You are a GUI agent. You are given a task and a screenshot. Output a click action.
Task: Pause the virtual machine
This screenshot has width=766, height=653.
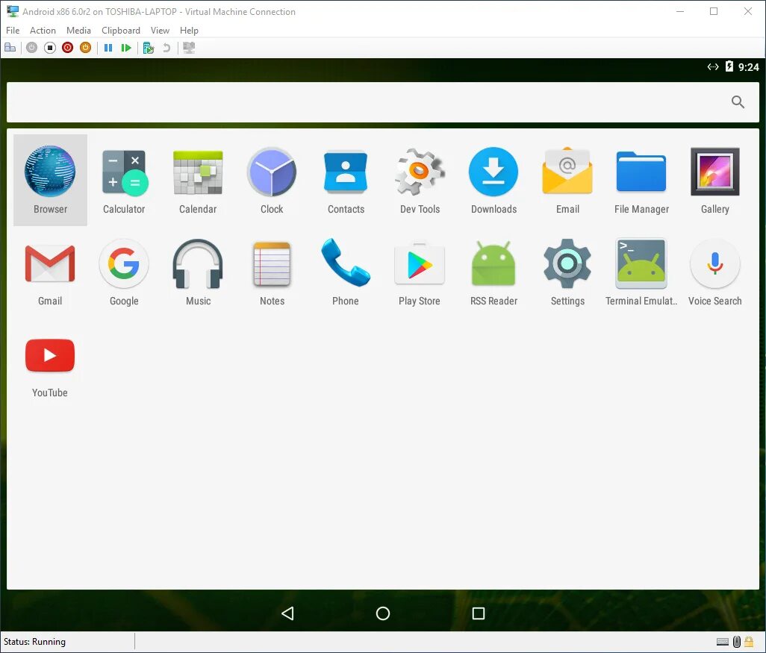pos(108,47)
